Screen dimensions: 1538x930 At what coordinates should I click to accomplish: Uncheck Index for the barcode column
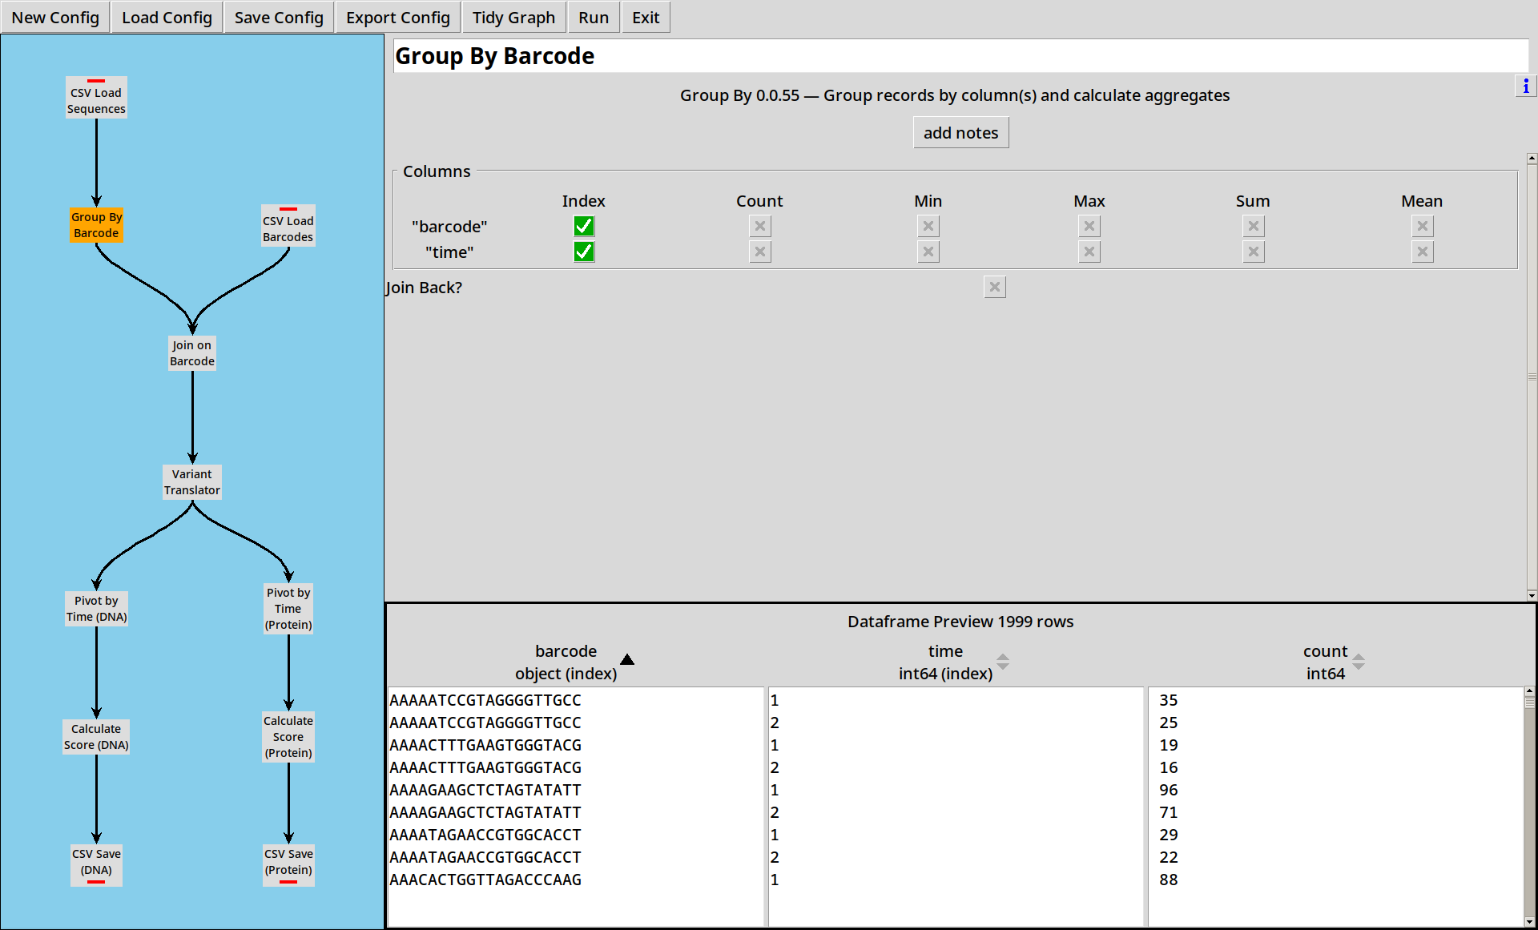[584, 227]
